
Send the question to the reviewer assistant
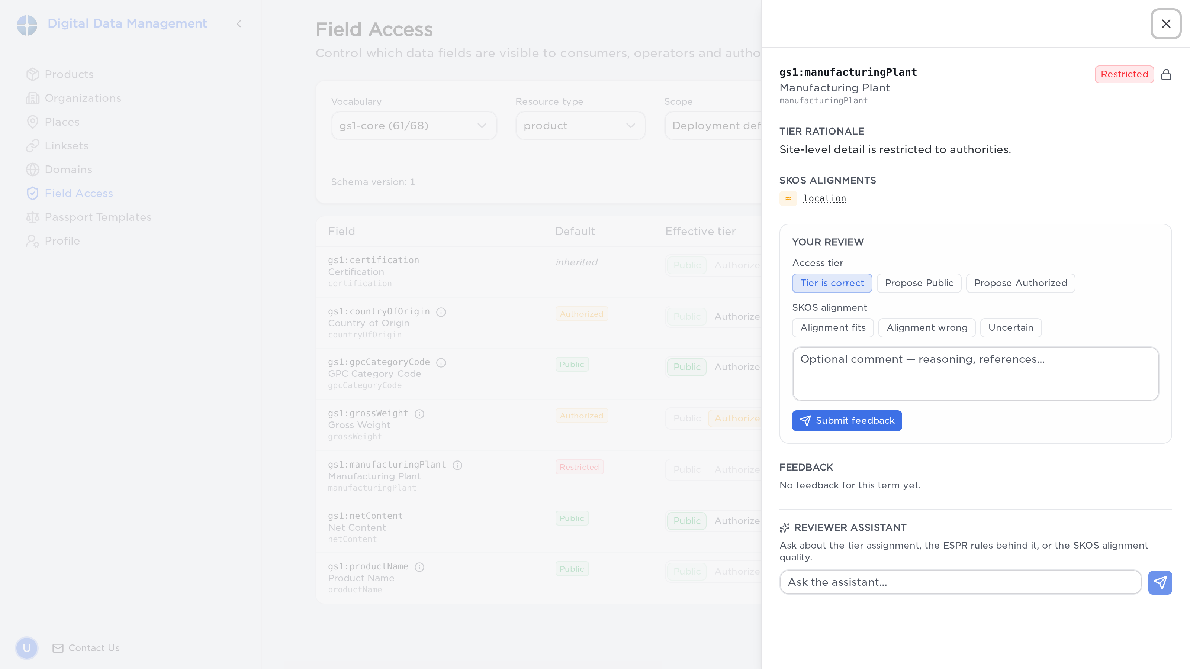click(1160, 582)
